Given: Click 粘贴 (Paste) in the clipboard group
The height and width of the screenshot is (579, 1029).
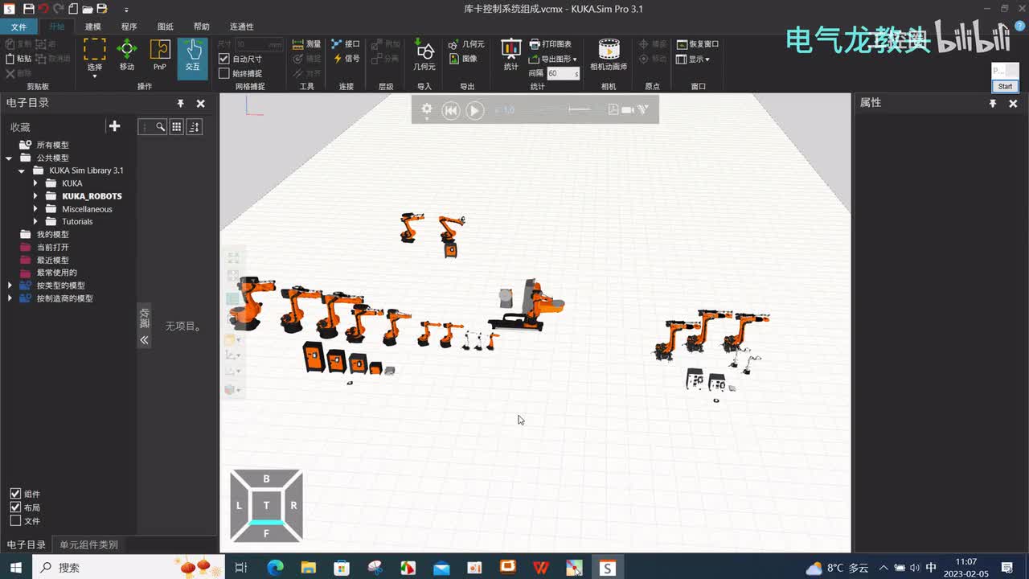Looking at the screenshot, I should 18,59.
